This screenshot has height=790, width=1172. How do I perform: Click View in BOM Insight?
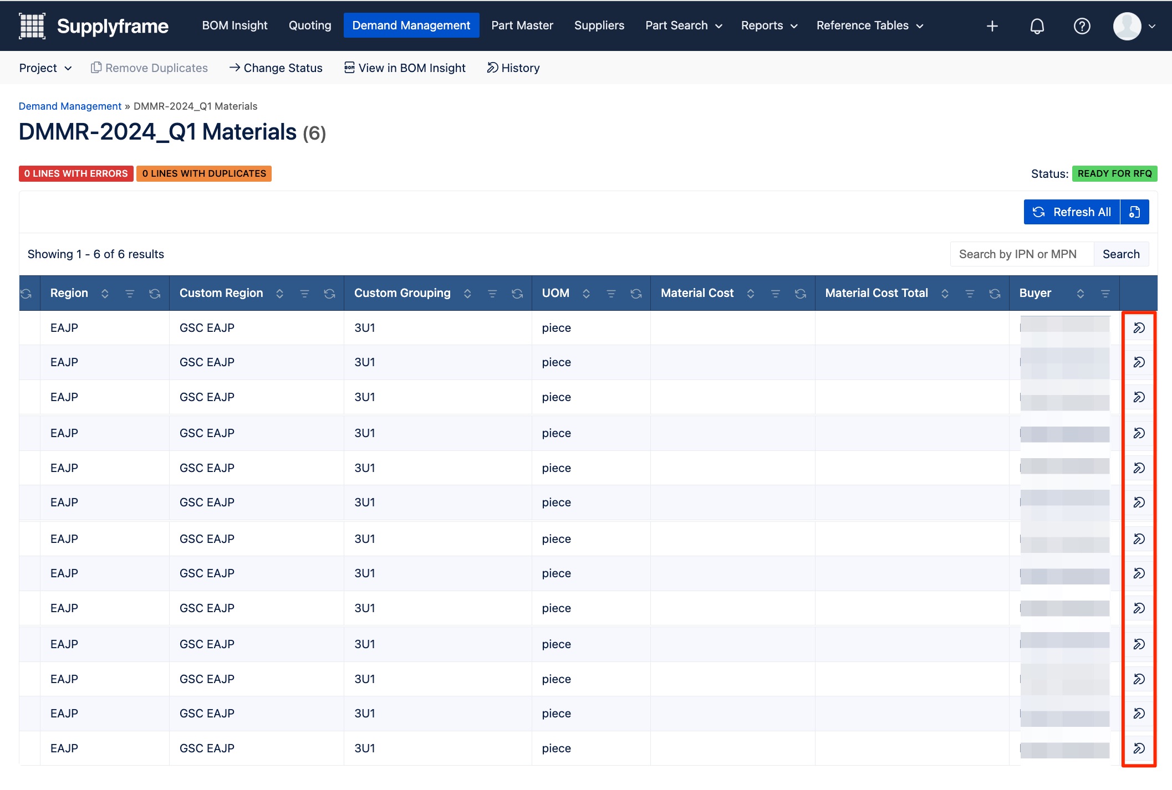[405, 68]
